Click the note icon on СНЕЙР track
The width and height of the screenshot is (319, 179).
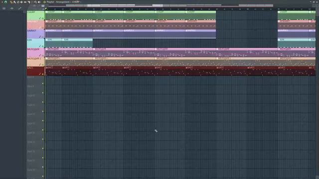(40, 18)
